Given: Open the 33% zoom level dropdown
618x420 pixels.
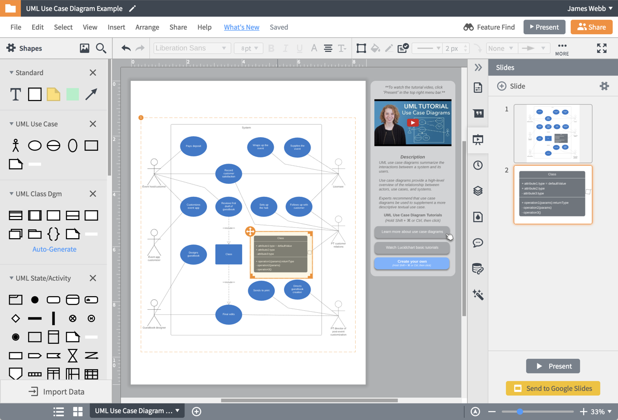Looking at the screenshot, I should (x=601, y=411).
